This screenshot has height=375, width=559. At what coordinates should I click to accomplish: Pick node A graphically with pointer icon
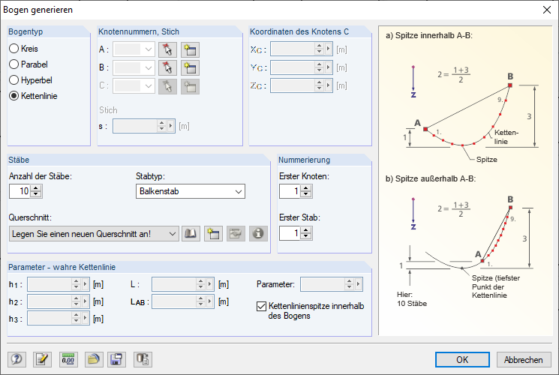tap(167, 49)
